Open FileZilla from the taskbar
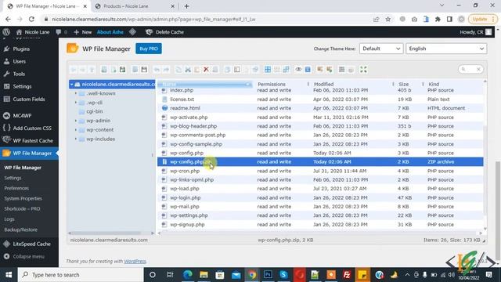501x282 pixels. (x=347, y=275)
